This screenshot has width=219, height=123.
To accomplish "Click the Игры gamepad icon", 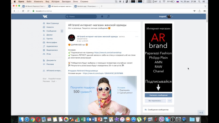I will [x=44, y=54].
